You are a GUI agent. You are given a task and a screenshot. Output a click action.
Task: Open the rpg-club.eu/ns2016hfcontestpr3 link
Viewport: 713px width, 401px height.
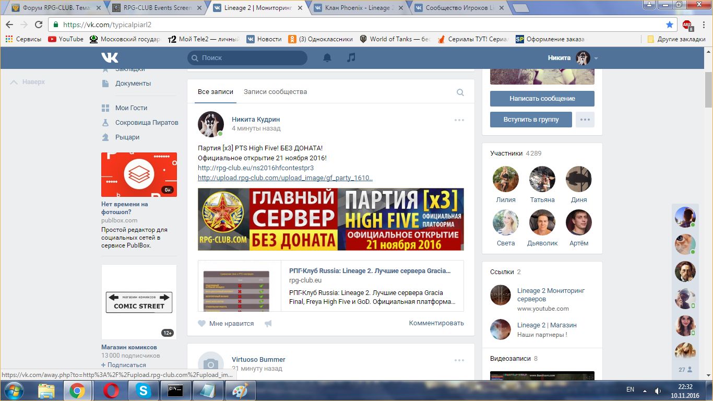[256, 168]
